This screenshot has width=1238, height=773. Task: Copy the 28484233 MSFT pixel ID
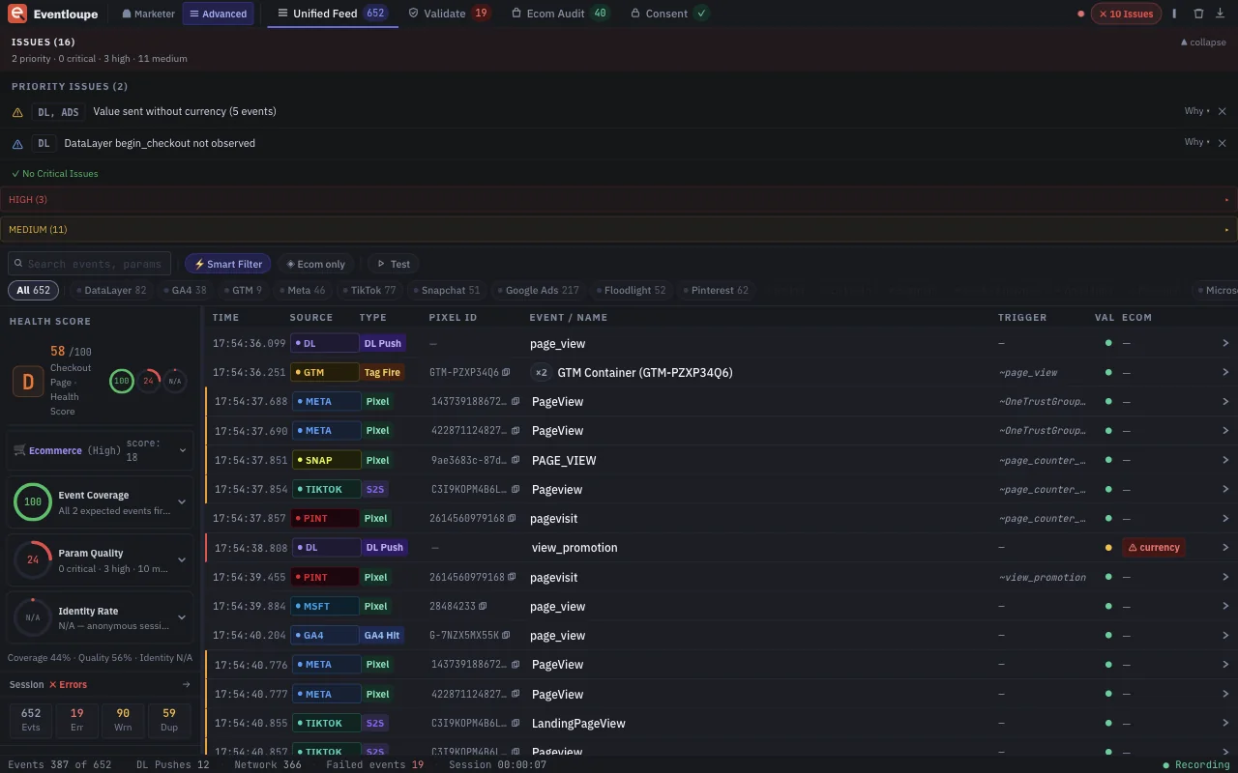pyautogui.click(x=483, y=606)
